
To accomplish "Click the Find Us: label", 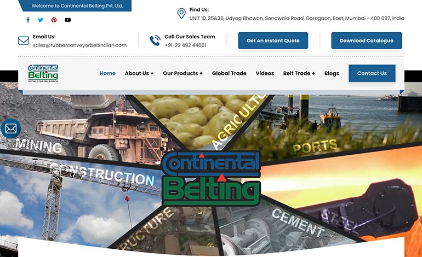I will point(199,10).
